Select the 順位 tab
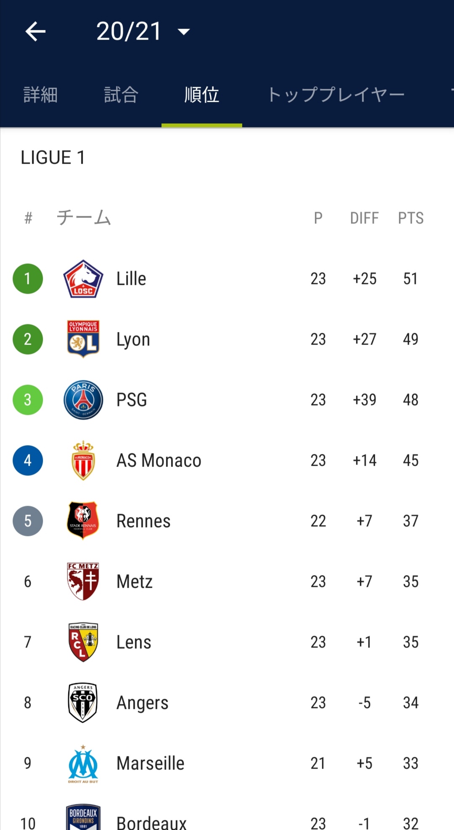 tap(202, 95)
